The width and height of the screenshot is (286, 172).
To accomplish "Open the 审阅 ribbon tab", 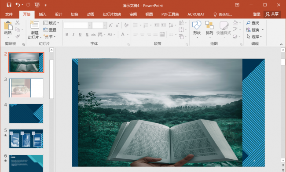I will point(133,14).
